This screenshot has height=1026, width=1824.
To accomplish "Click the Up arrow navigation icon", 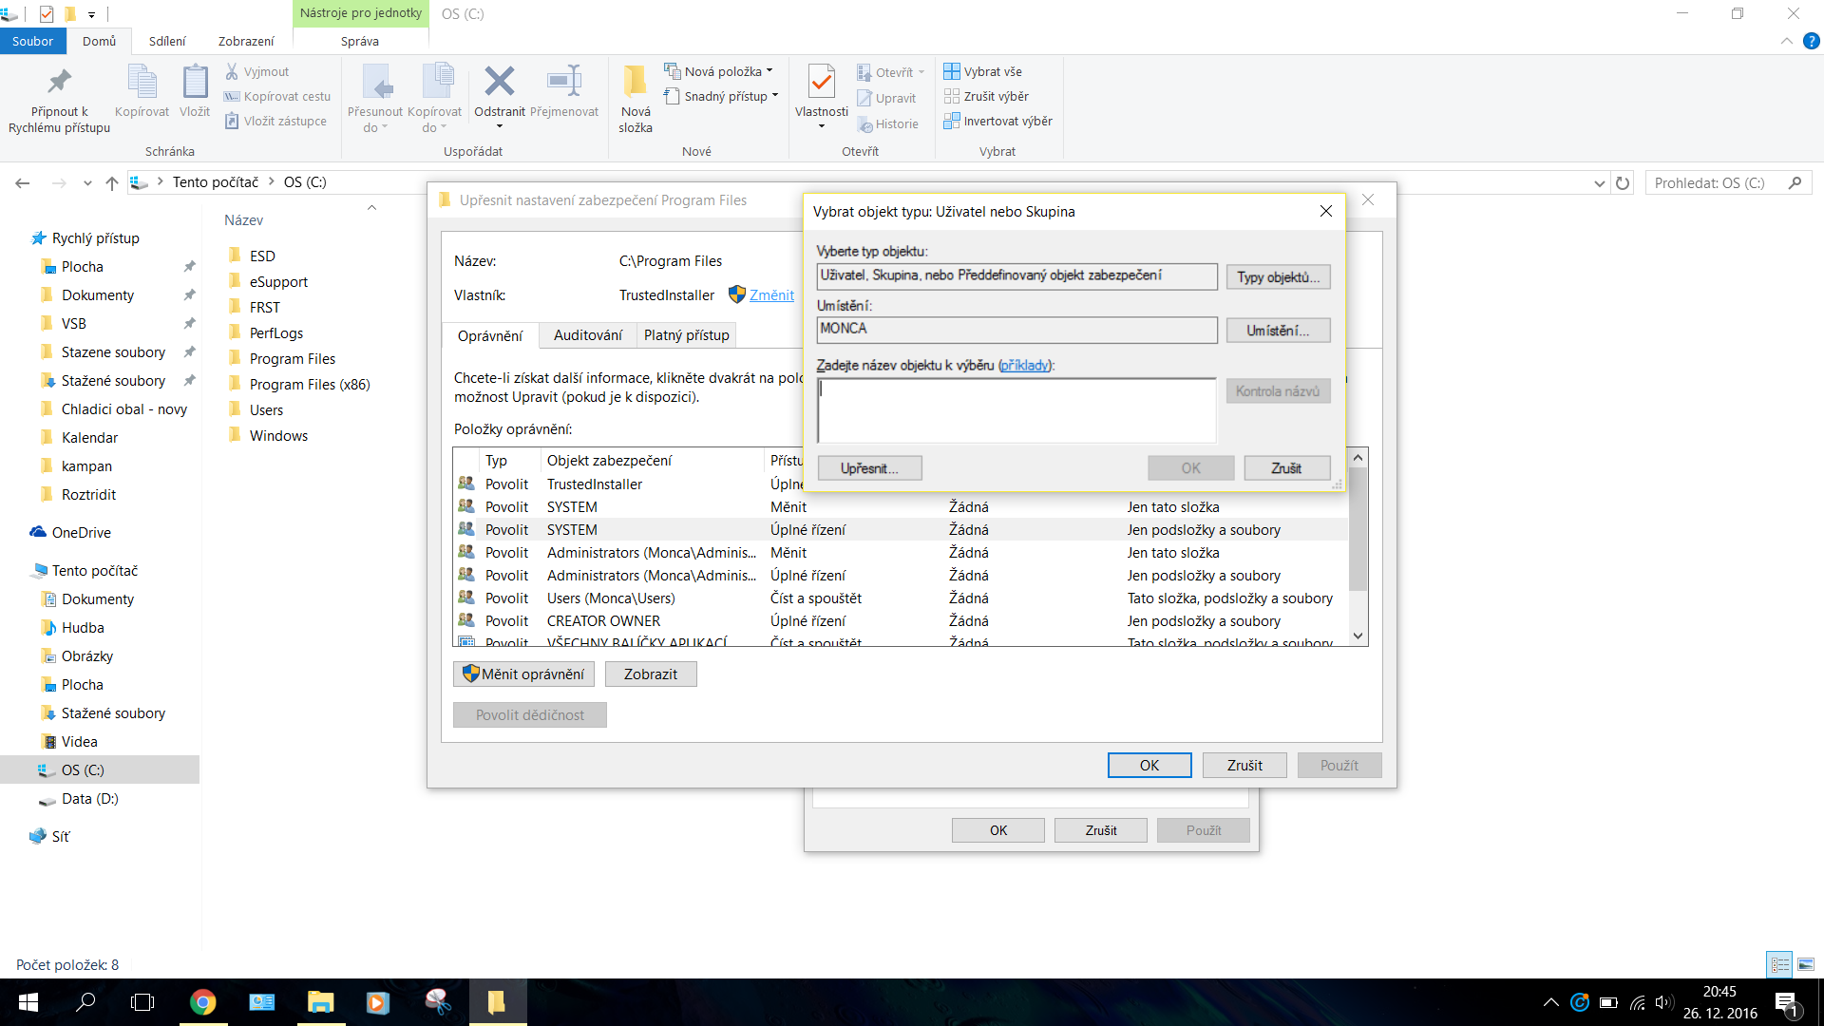I will pos(112,182).
